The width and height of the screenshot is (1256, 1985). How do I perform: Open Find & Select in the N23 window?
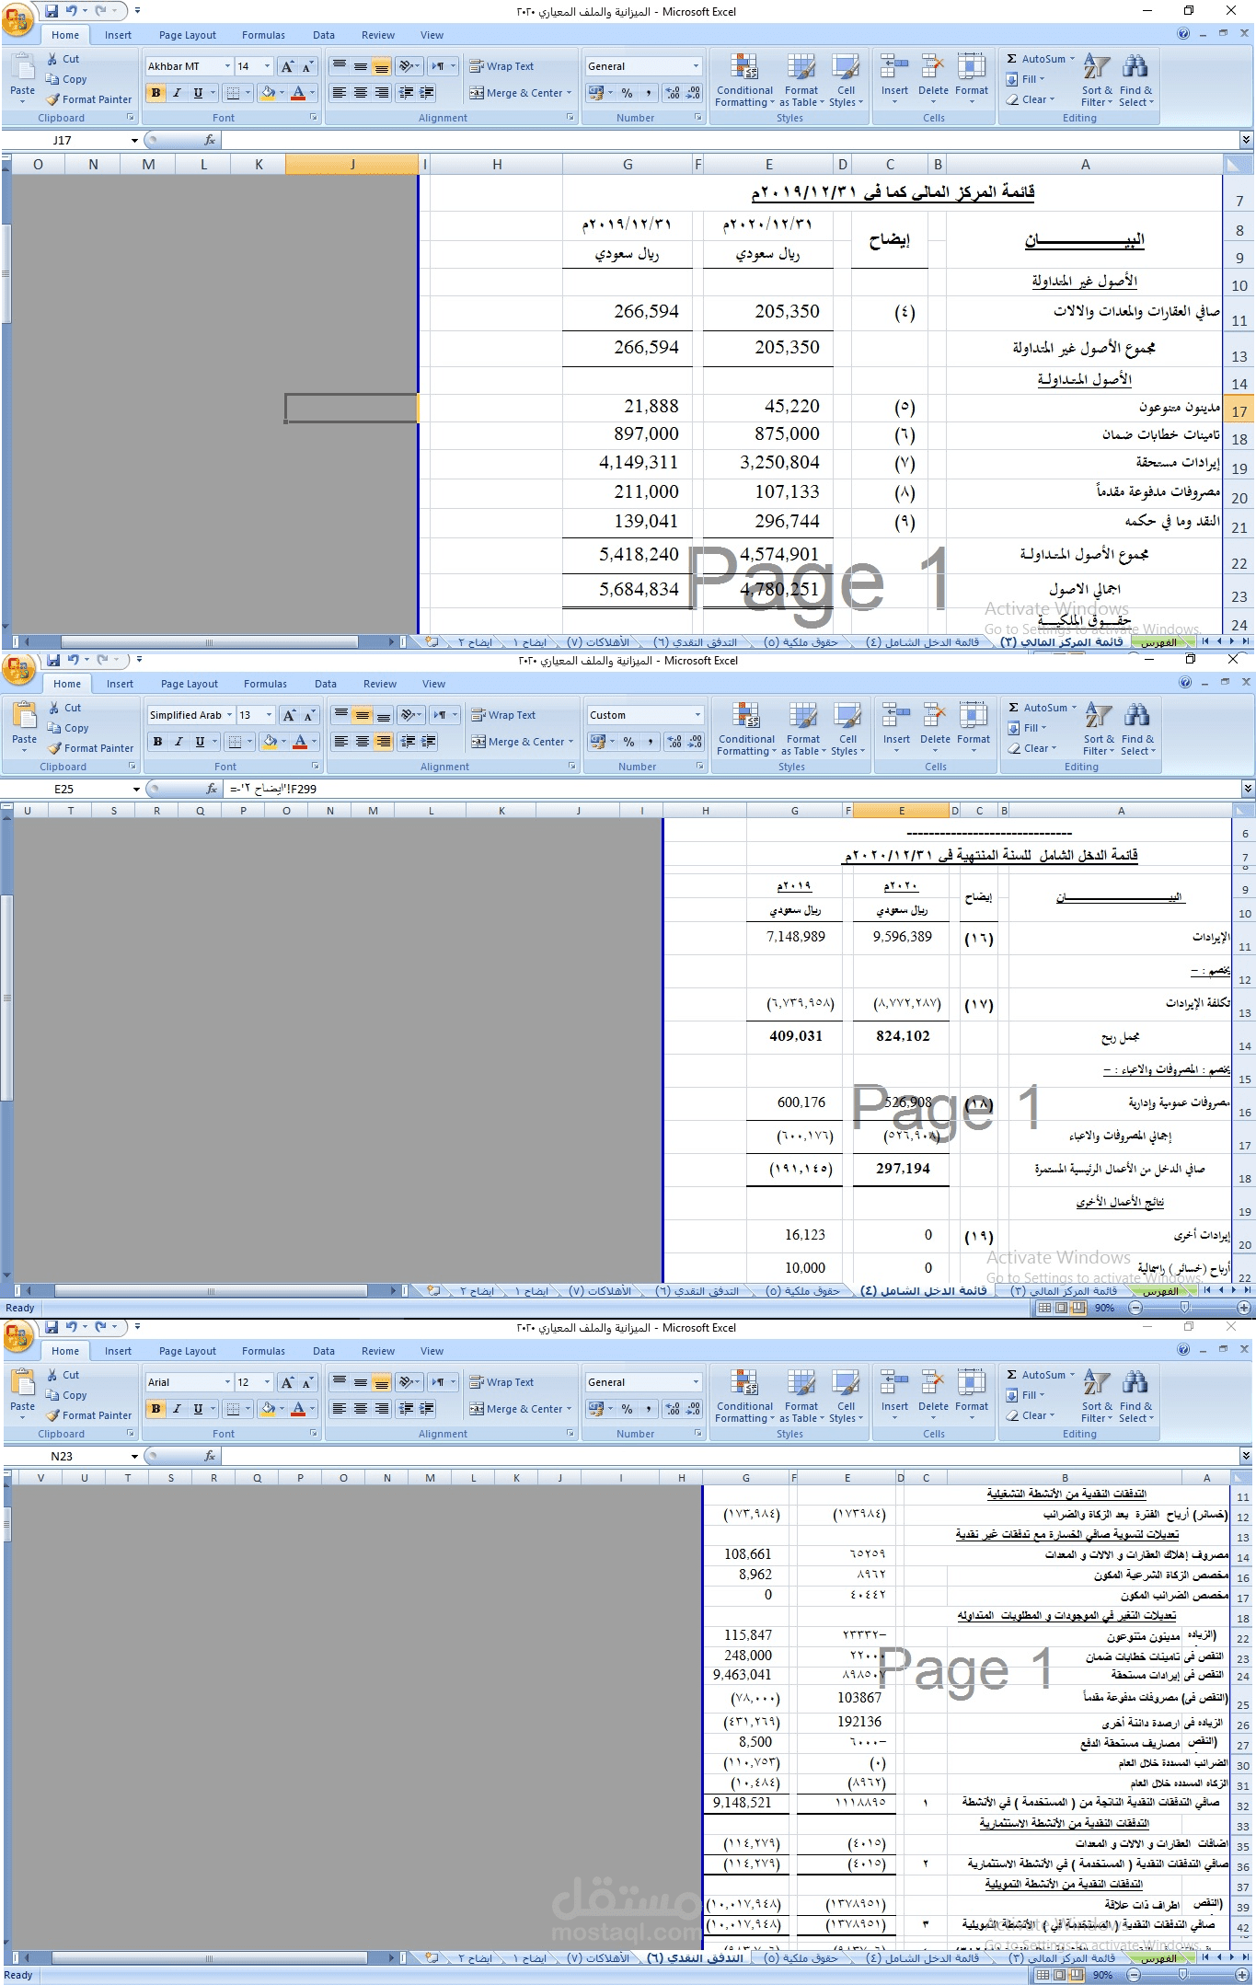coord(1135,1397)
